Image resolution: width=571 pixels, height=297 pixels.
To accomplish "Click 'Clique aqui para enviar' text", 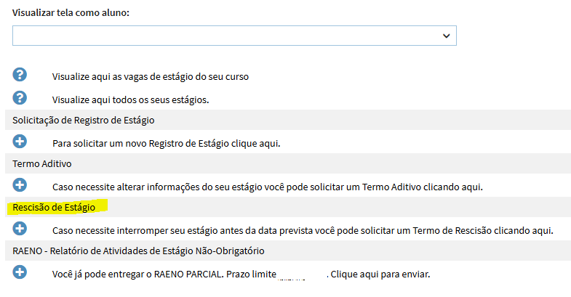I will click(380, 274).
